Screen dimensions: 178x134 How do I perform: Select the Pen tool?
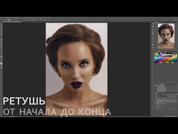(1, 49)
